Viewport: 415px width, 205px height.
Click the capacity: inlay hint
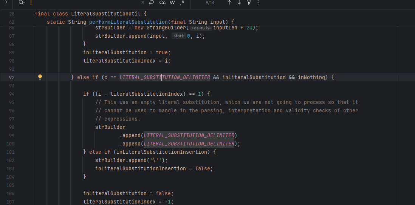tap(201, 28)
